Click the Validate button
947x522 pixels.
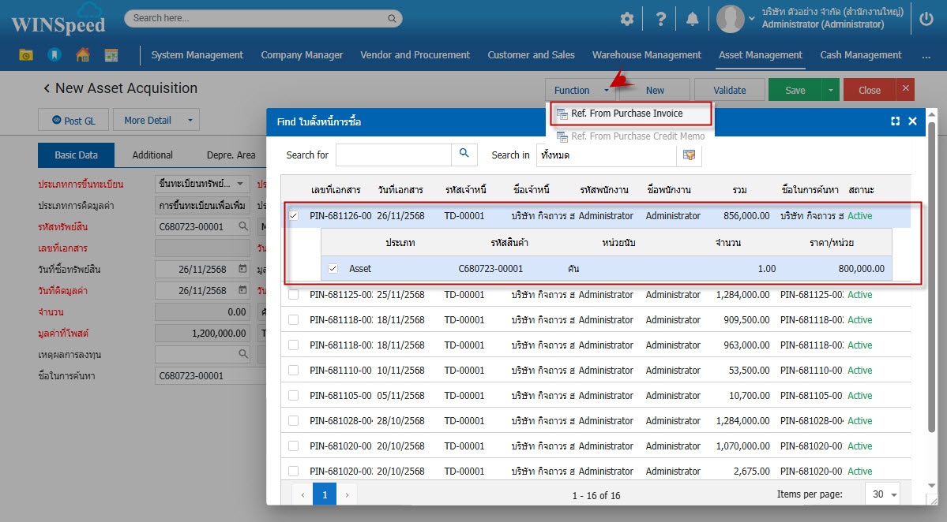(729, 90)
